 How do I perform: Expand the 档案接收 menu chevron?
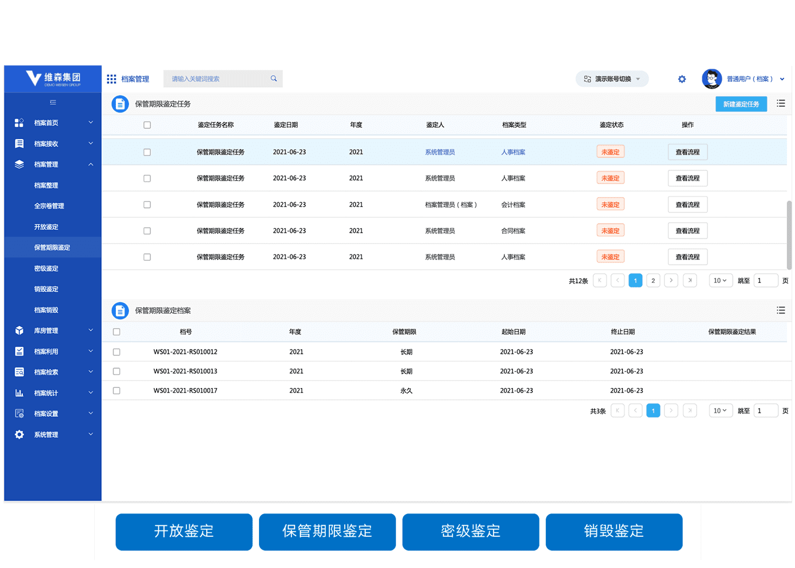click(91, 144)
